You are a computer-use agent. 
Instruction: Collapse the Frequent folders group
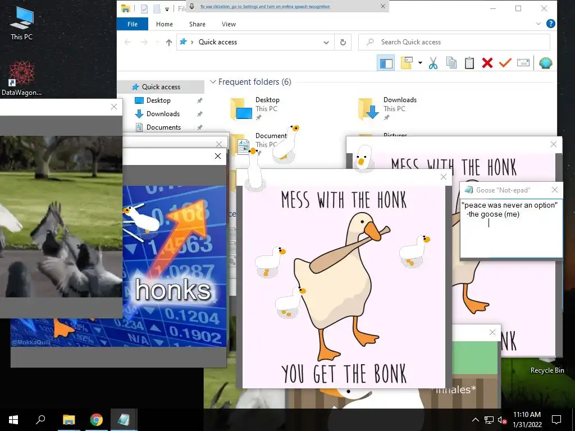point(213,82)
